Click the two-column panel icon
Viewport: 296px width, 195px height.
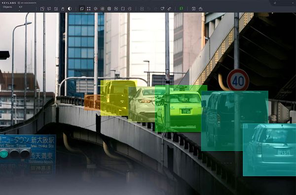pos(56,9)
